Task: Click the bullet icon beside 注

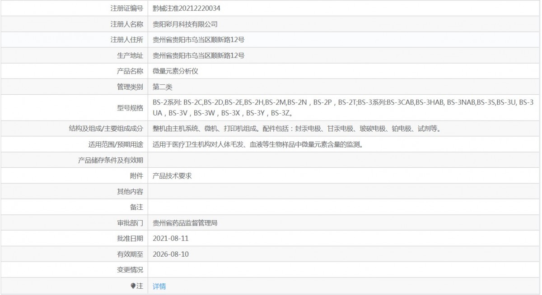Action: tap(133, 286)
